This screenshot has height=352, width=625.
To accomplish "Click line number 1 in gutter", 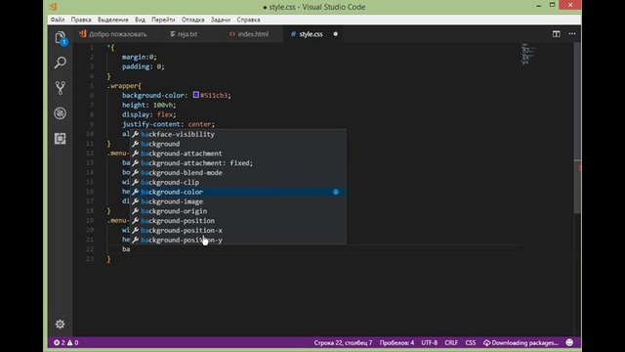I will coord(92,48).
